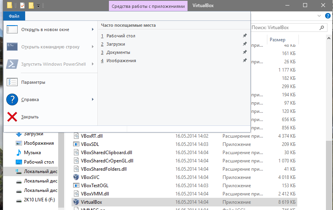Expand the Открыть в новом окне submenu arrow
This screenshot has width=333, height=210.
point(93,29)
